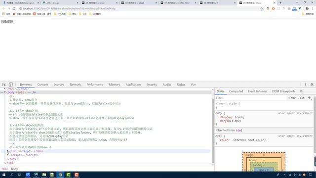Expand the head element node

pos(5,89)
